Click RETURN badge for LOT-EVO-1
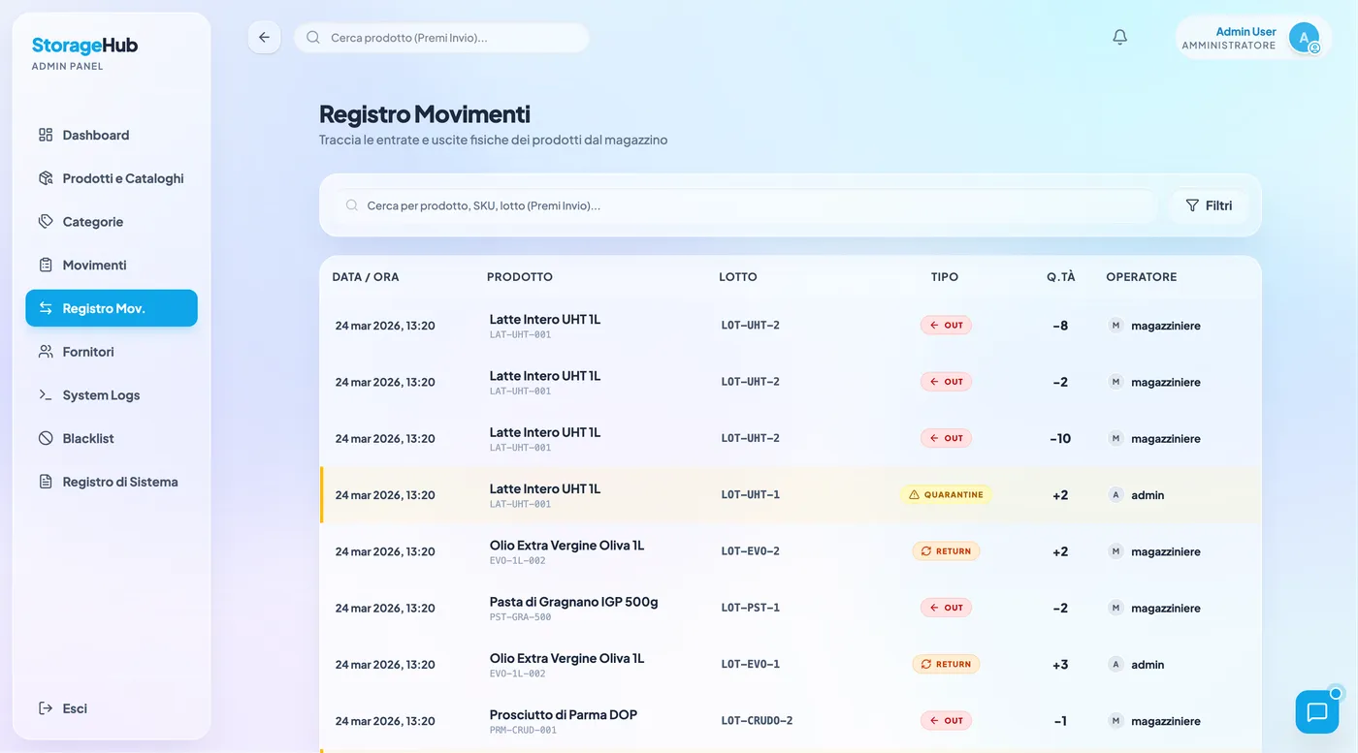Viewport: 1358px width, 753px height. click(946, 664)
